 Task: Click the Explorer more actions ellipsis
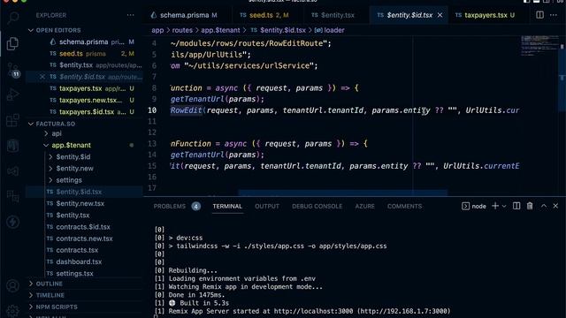(130, 15)
